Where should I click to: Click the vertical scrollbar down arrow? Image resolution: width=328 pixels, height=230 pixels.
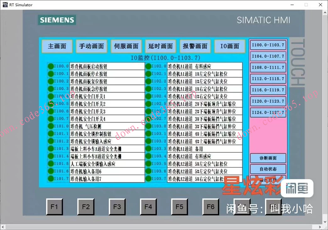pos(325,222)
